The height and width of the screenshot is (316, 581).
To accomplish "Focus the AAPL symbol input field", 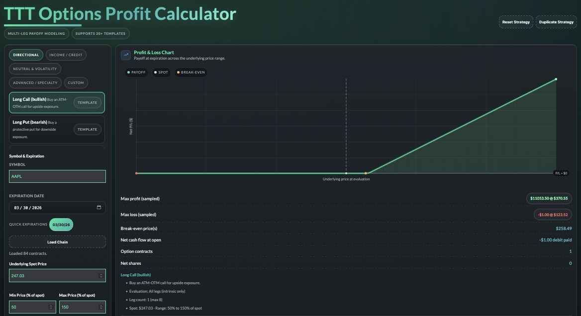I will click(57, 176).
